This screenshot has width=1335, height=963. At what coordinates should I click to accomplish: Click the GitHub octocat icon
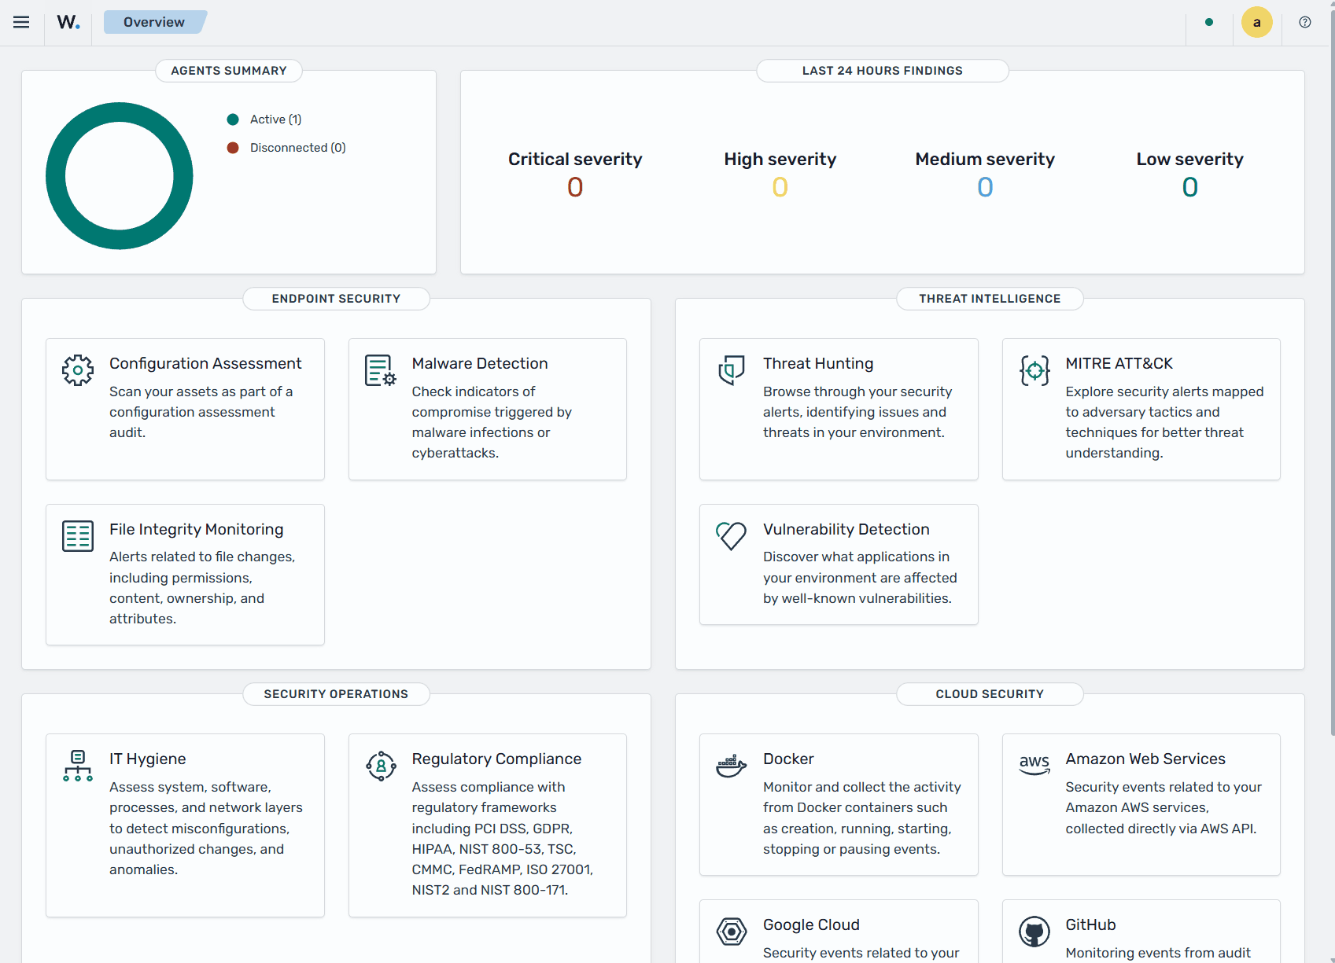pos(1034,932)
